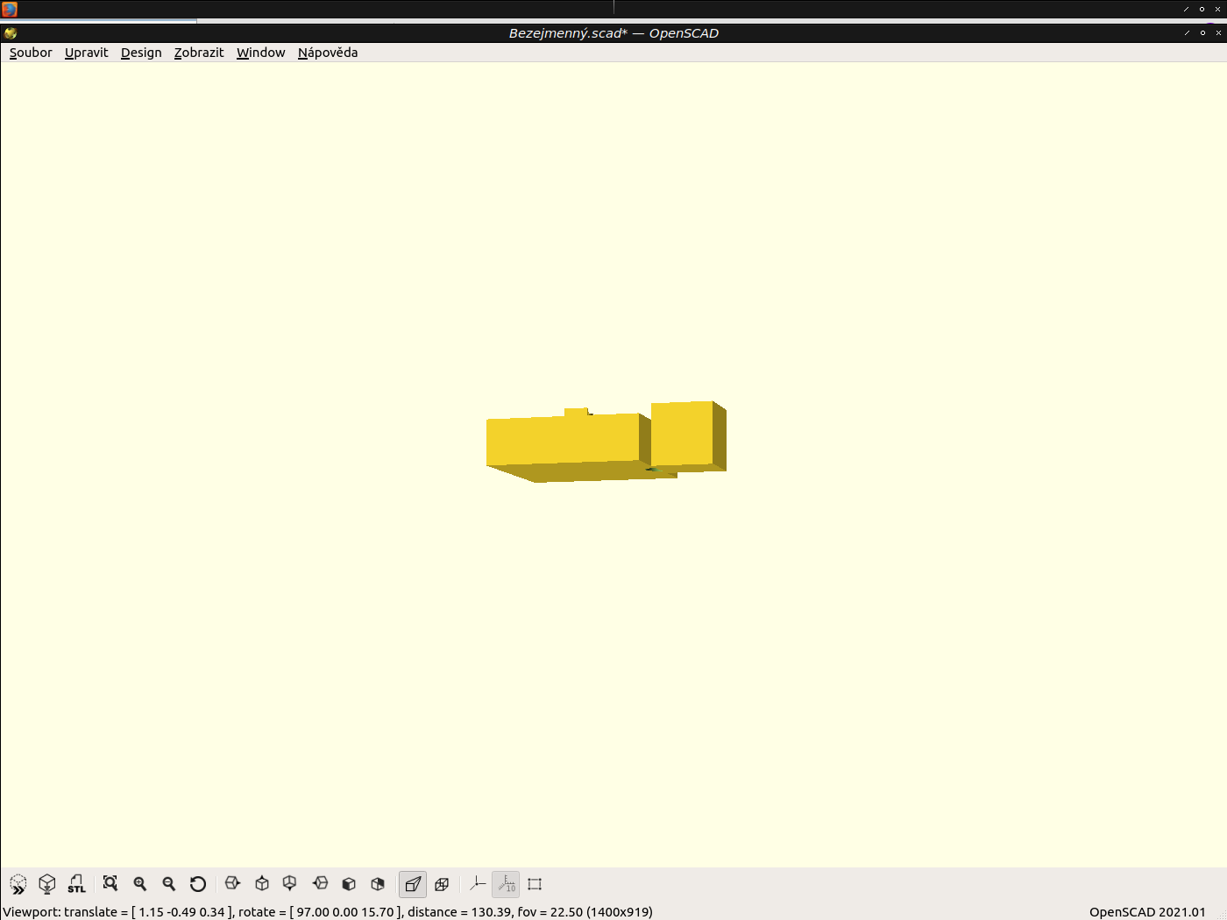
Task: Show the coordinate axes
Action: click(x=477, y=884)
